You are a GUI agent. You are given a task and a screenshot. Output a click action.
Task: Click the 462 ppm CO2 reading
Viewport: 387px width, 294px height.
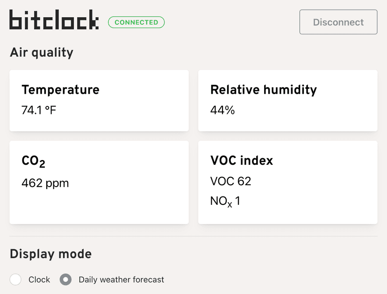[x=45, y=183]
